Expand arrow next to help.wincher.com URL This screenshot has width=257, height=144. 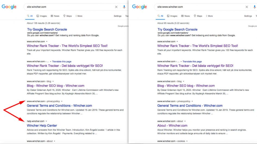[46, 121]
